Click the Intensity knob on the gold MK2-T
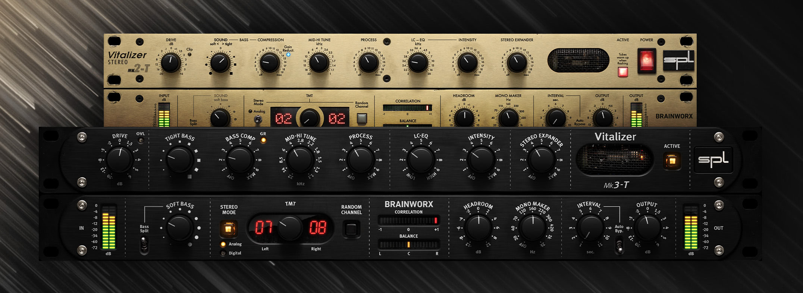Image resolution: width=803 pixels, height=293 pixels. coord(467,62)
